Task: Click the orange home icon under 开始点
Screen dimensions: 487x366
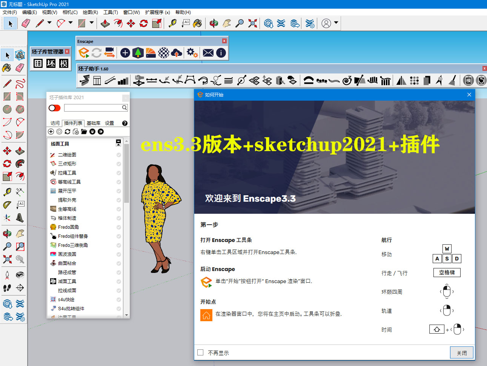Action: point(206,315)
